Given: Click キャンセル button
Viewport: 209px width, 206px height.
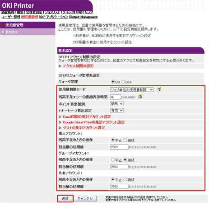Looking at the screenshot, I should coord(85,199).
